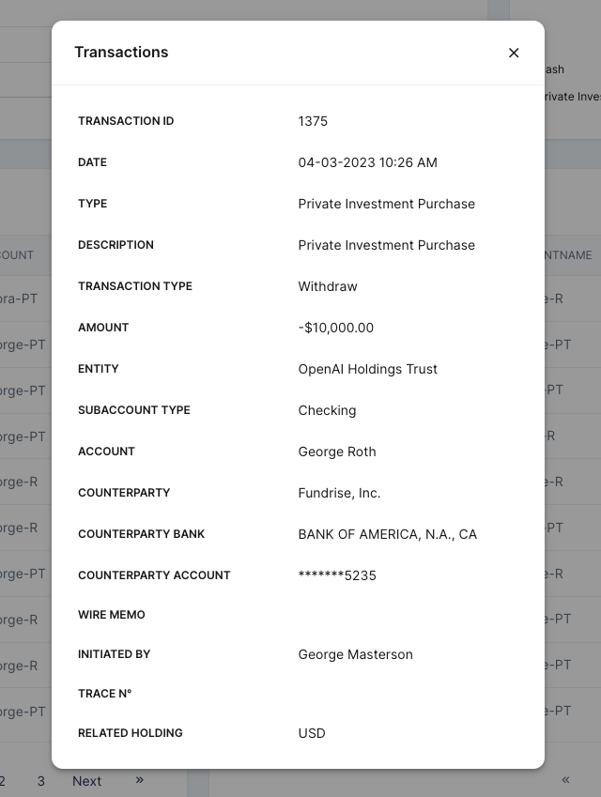Click the masked counterparty account ending 5235
The width and height of the screenshot is (601, 797).
click(337, 575)
